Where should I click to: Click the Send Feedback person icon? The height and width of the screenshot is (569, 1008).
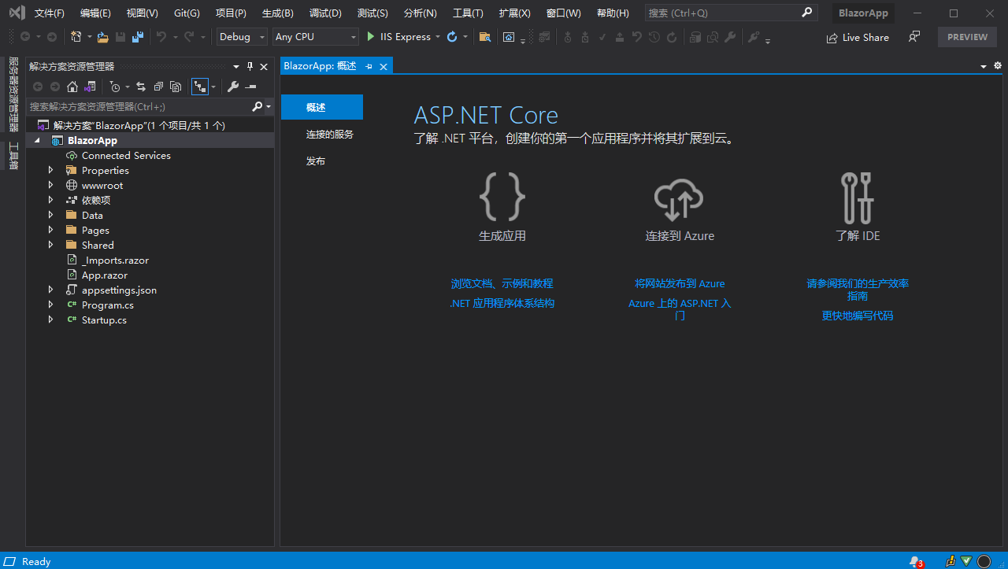click(914, 37)
